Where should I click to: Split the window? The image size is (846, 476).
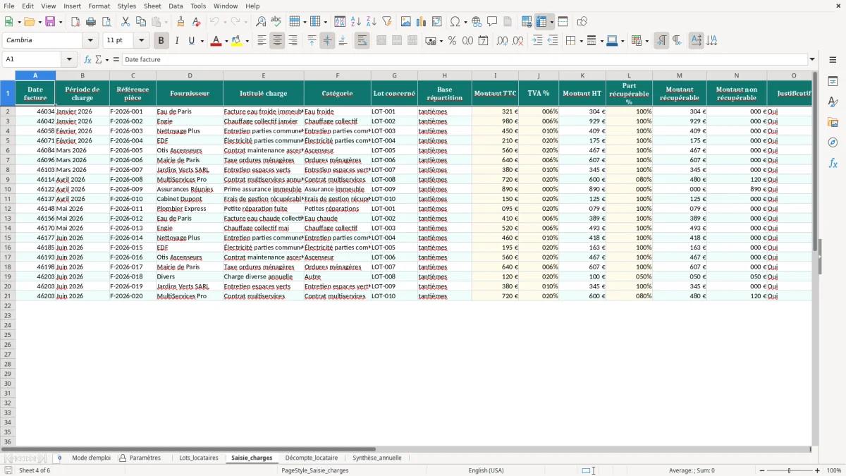[x=563, y=22]
